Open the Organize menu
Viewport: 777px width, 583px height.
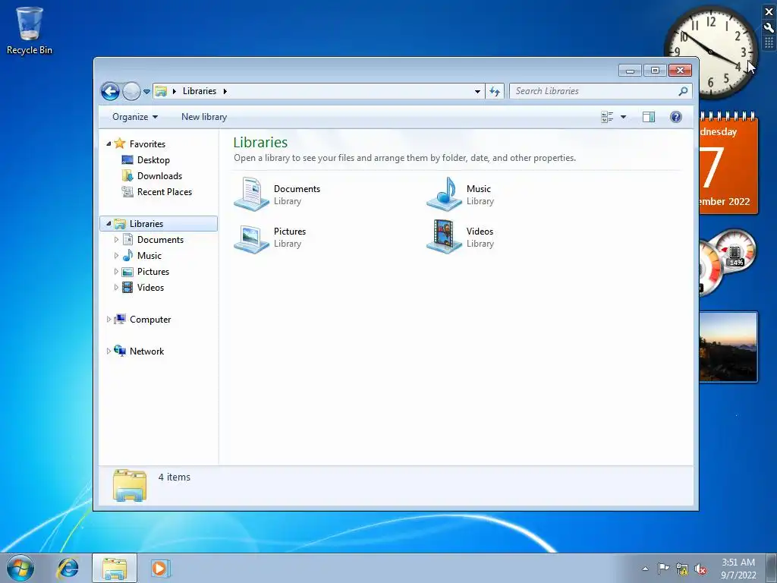pyautogui.click(x=135, y=117)
